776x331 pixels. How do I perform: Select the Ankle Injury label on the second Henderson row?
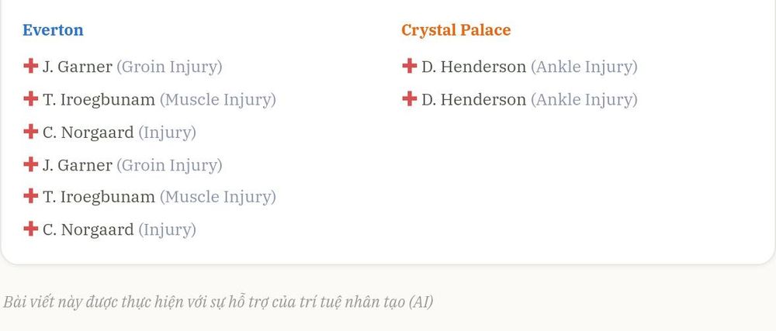(584, 100)
